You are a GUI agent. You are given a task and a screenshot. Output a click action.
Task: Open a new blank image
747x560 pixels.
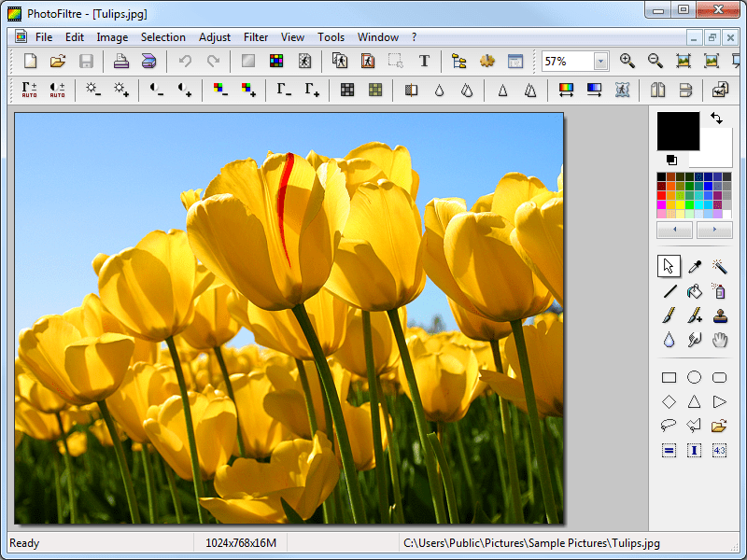29,59
